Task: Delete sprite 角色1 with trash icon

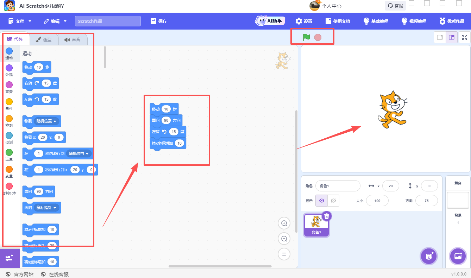Action: [x=327, y=216]
